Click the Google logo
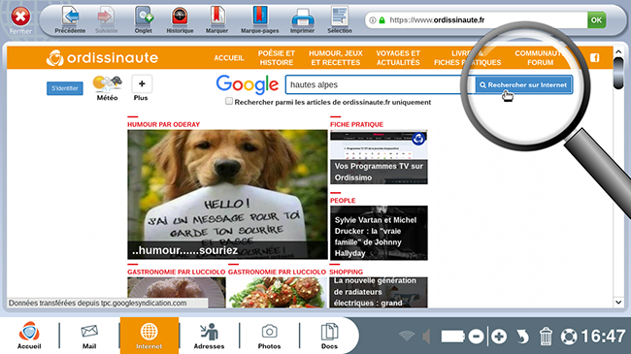This screenshot has width=631, height=354. pos(248,84)
